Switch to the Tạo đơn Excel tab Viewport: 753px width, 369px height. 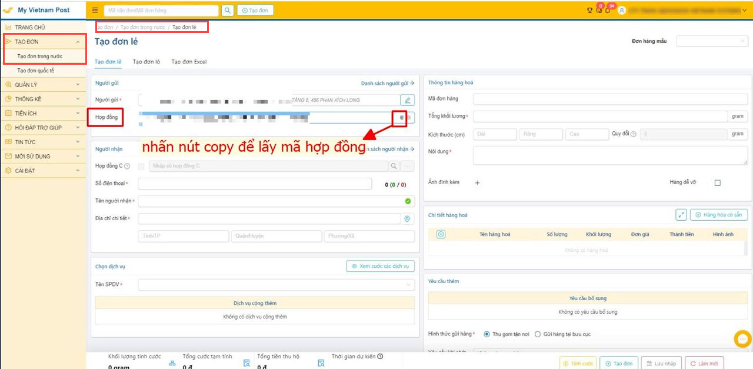pyautogui.click(x=189, y=62)
